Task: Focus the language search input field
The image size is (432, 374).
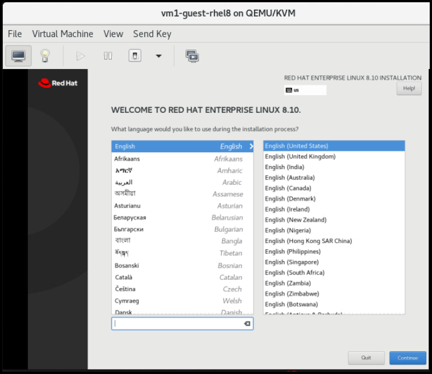Action: click(177, 324)
